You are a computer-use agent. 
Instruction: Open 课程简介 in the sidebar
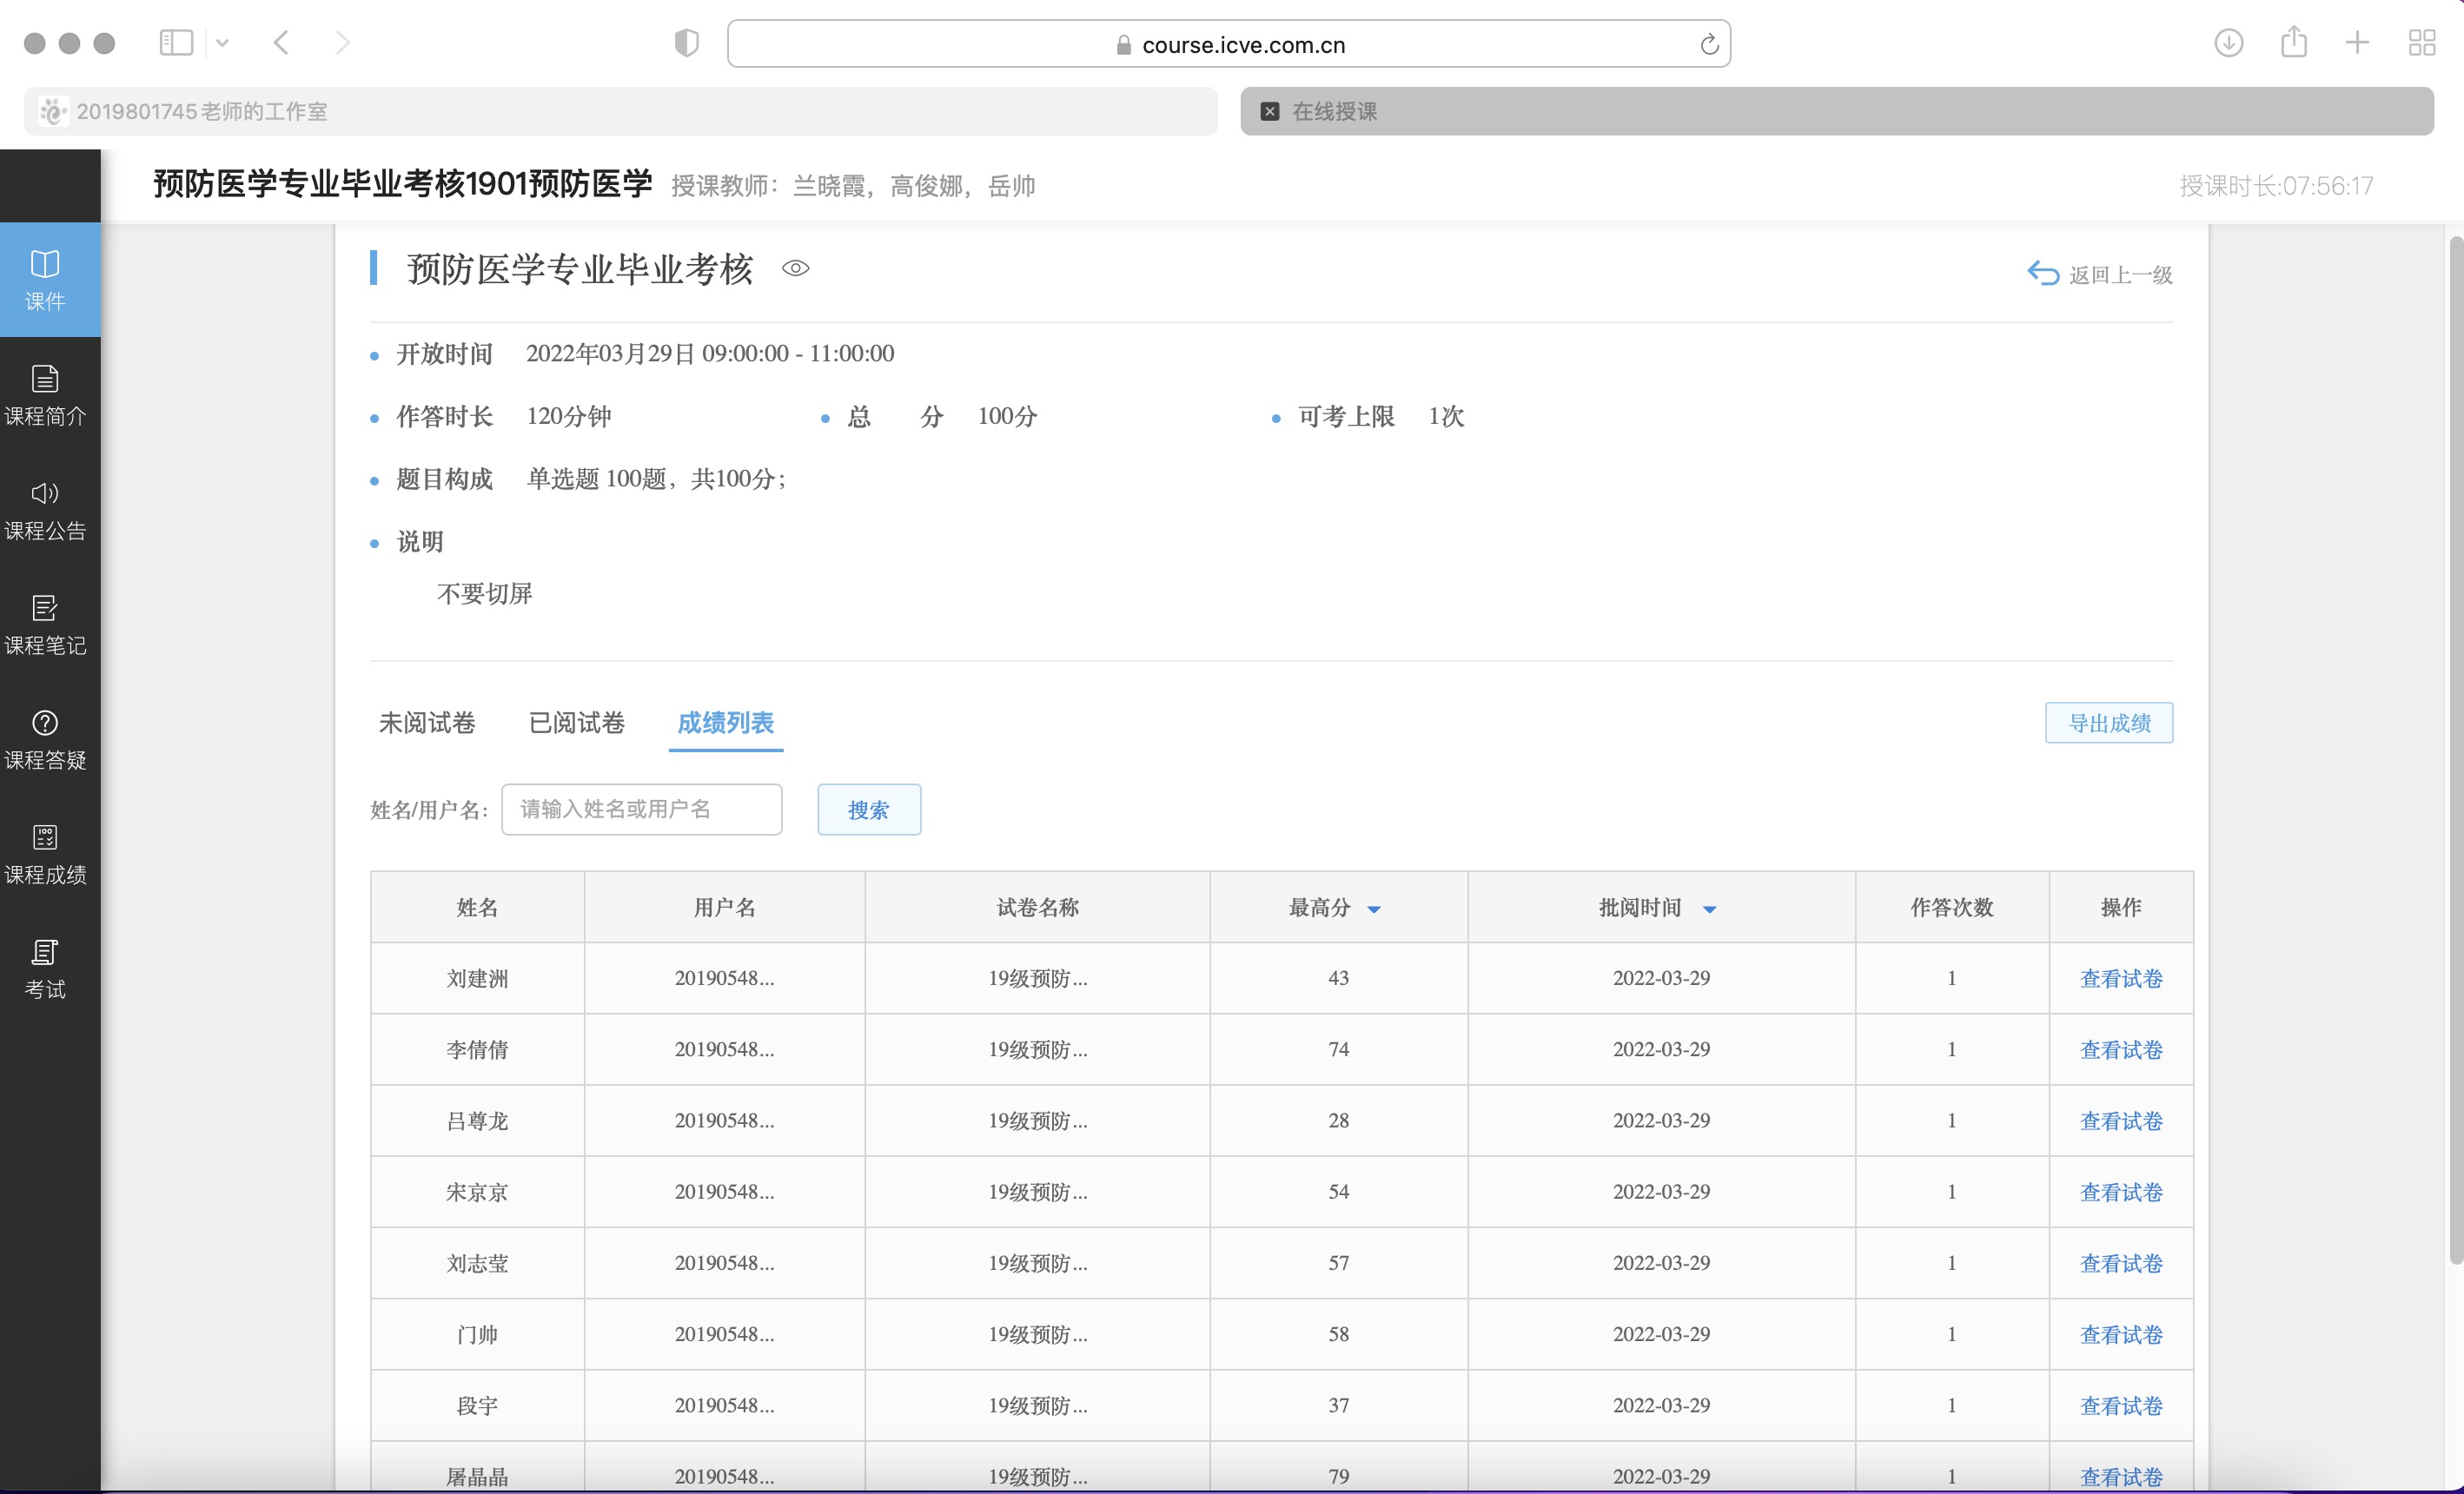pyautogui.click(x=45, y=379)
